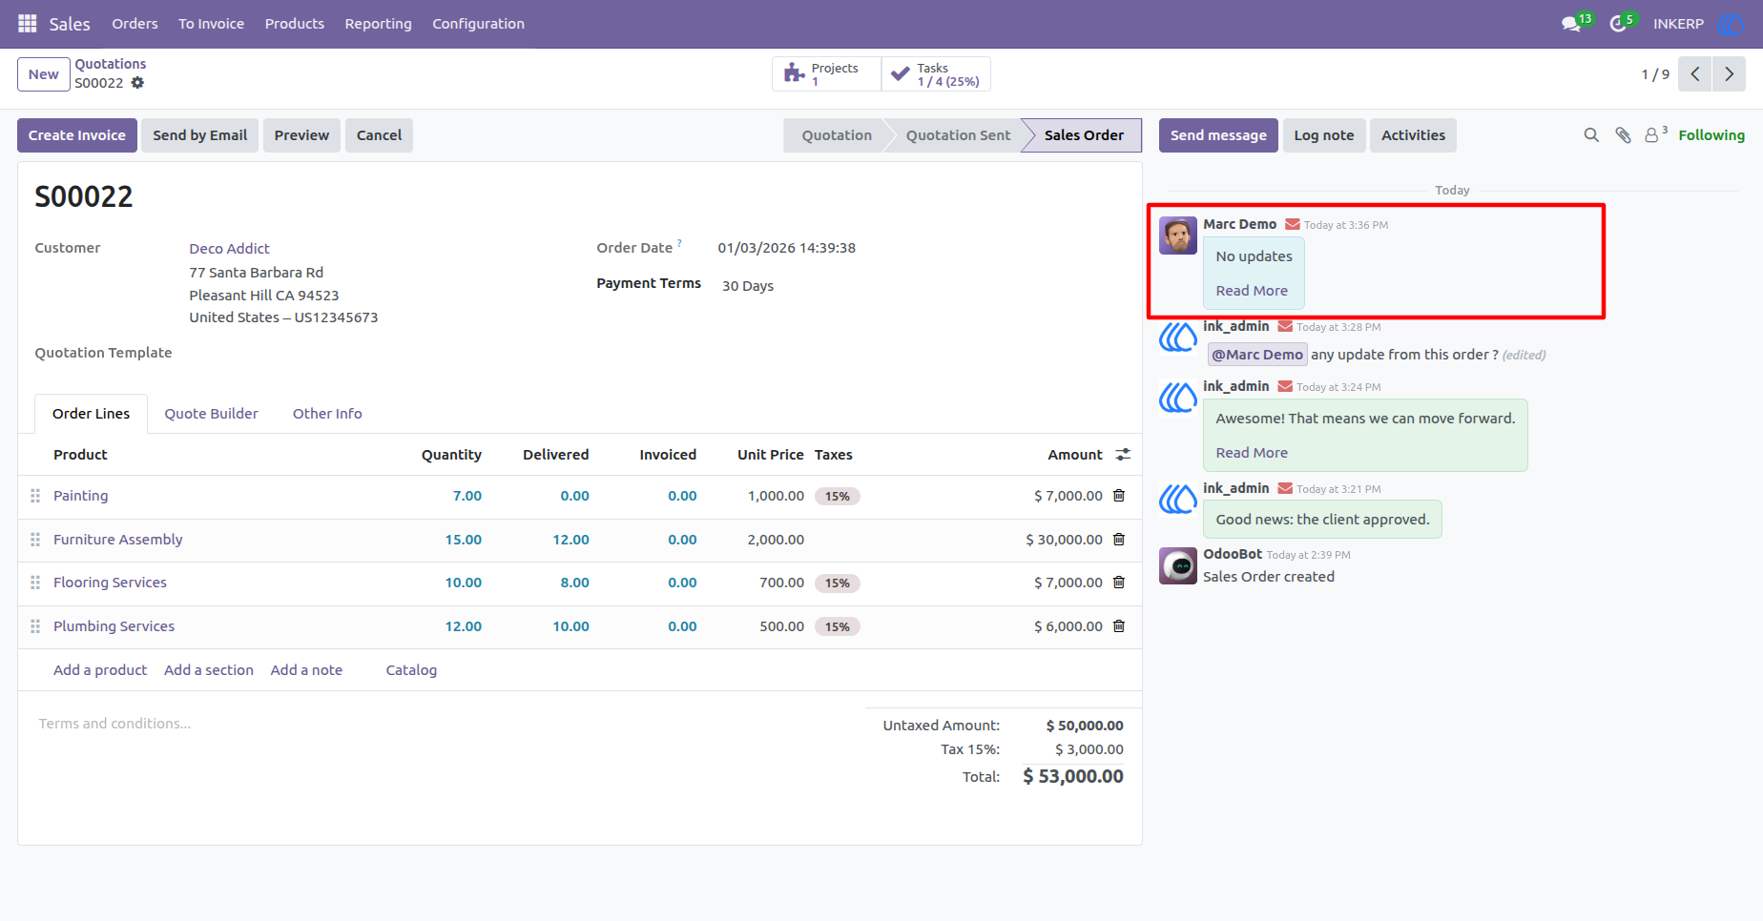Open the followers icon showing 3
Screen dimensions: 1763x921
point(1655,134)
